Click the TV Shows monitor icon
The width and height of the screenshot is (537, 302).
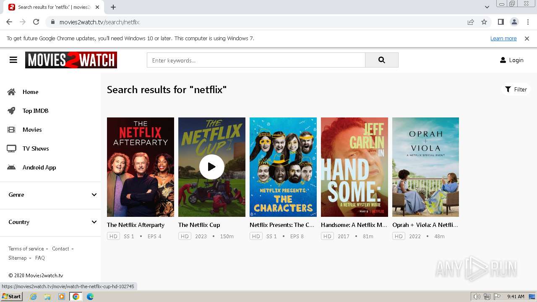(x=11, y=148)
